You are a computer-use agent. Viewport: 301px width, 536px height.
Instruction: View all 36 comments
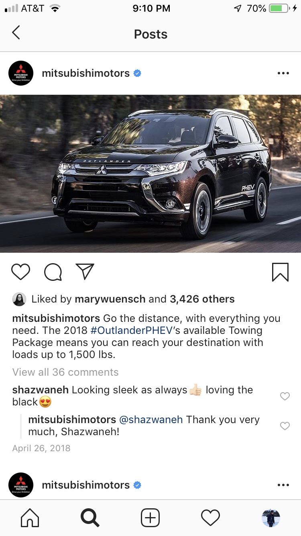tap(65, 372)
